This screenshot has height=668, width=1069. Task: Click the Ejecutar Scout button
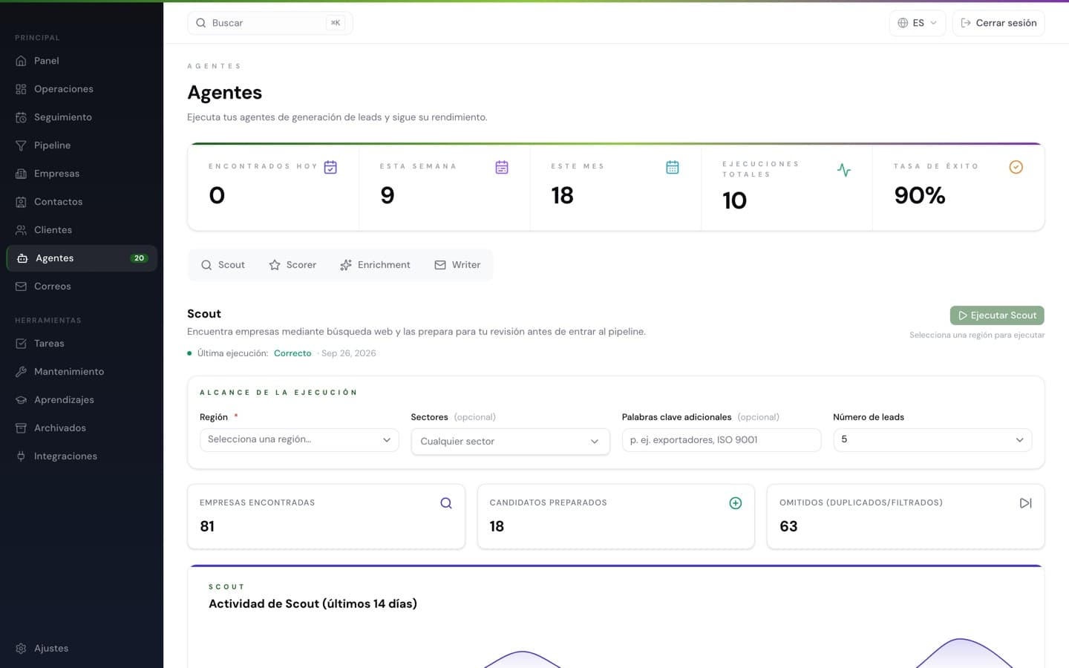(x=997, y=315)
